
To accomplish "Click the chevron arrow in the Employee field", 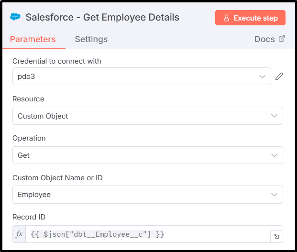I will [274, 195].
